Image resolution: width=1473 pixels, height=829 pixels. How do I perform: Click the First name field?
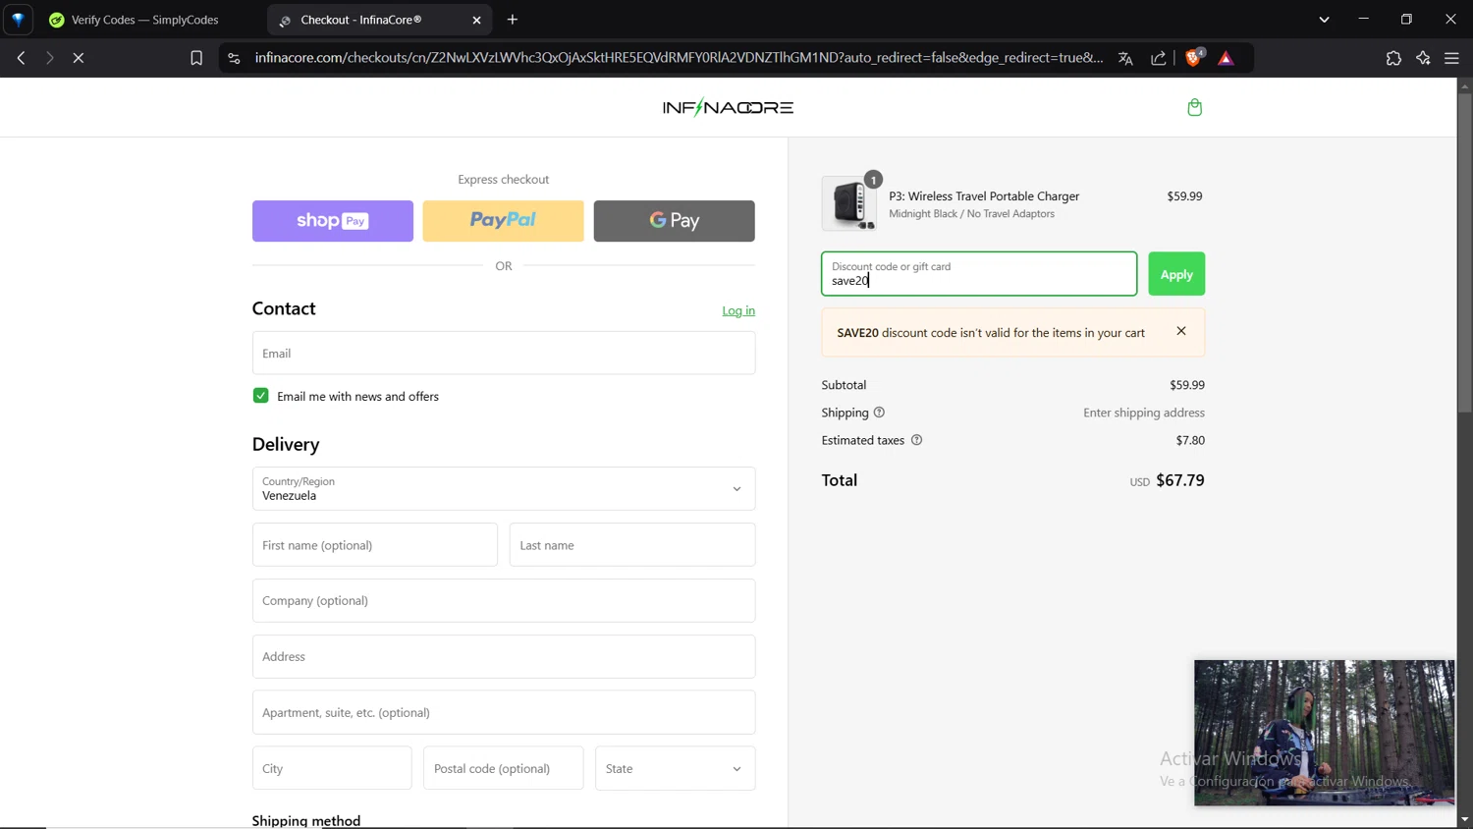(375, 545)
